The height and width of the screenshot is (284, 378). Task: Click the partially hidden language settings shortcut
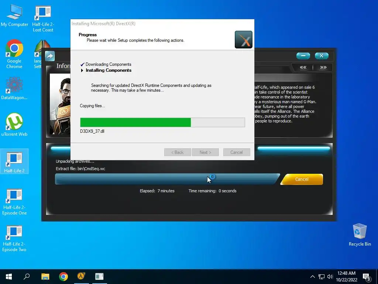point(38,54)
